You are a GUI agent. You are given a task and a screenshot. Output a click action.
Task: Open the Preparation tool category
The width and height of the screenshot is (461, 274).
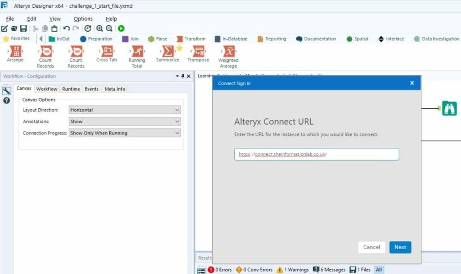coord(96,39)
